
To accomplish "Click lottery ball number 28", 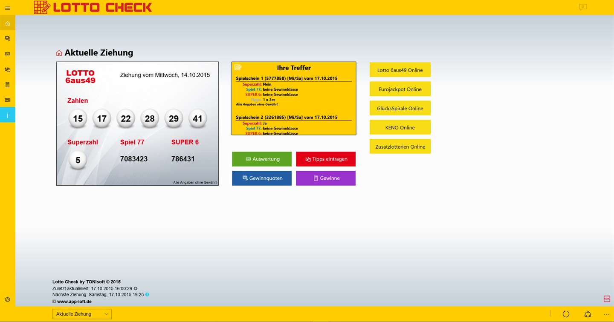I will pyautogui.click(x=150, y=118).
